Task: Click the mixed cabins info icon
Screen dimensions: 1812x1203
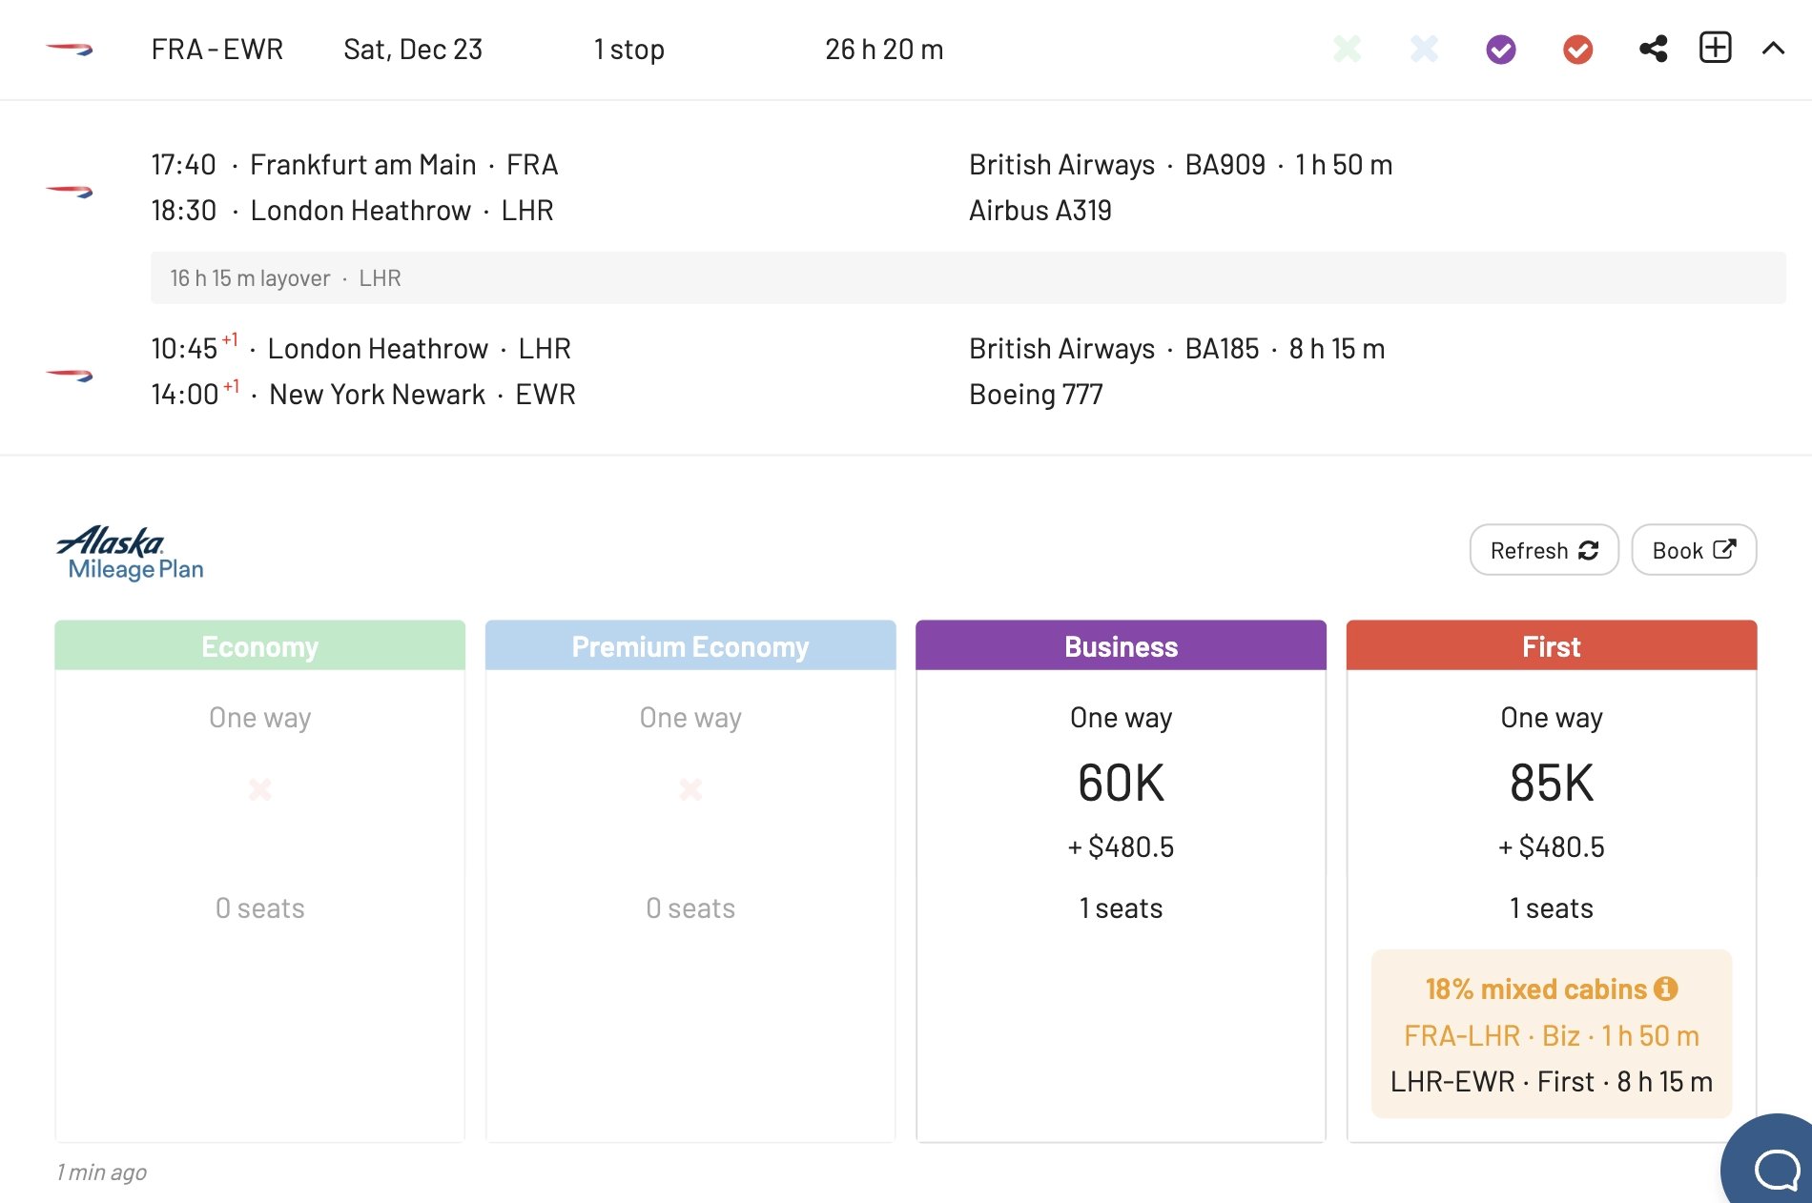Action: (1665, 989)
